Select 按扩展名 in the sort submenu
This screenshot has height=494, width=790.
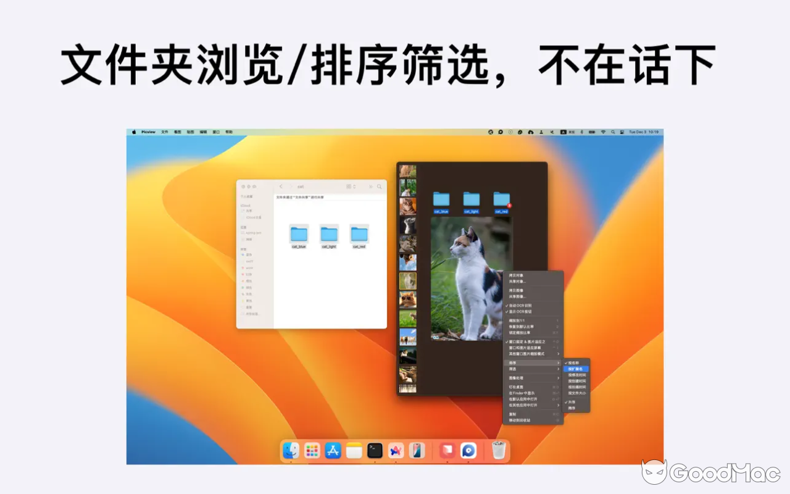[x=575, y=369]
